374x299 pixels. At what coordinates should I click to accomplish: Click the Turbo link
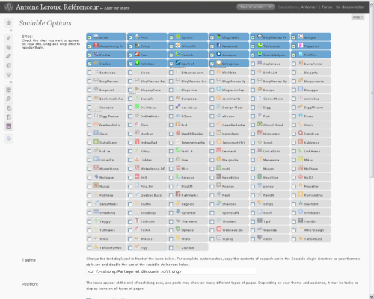[327, 7]
